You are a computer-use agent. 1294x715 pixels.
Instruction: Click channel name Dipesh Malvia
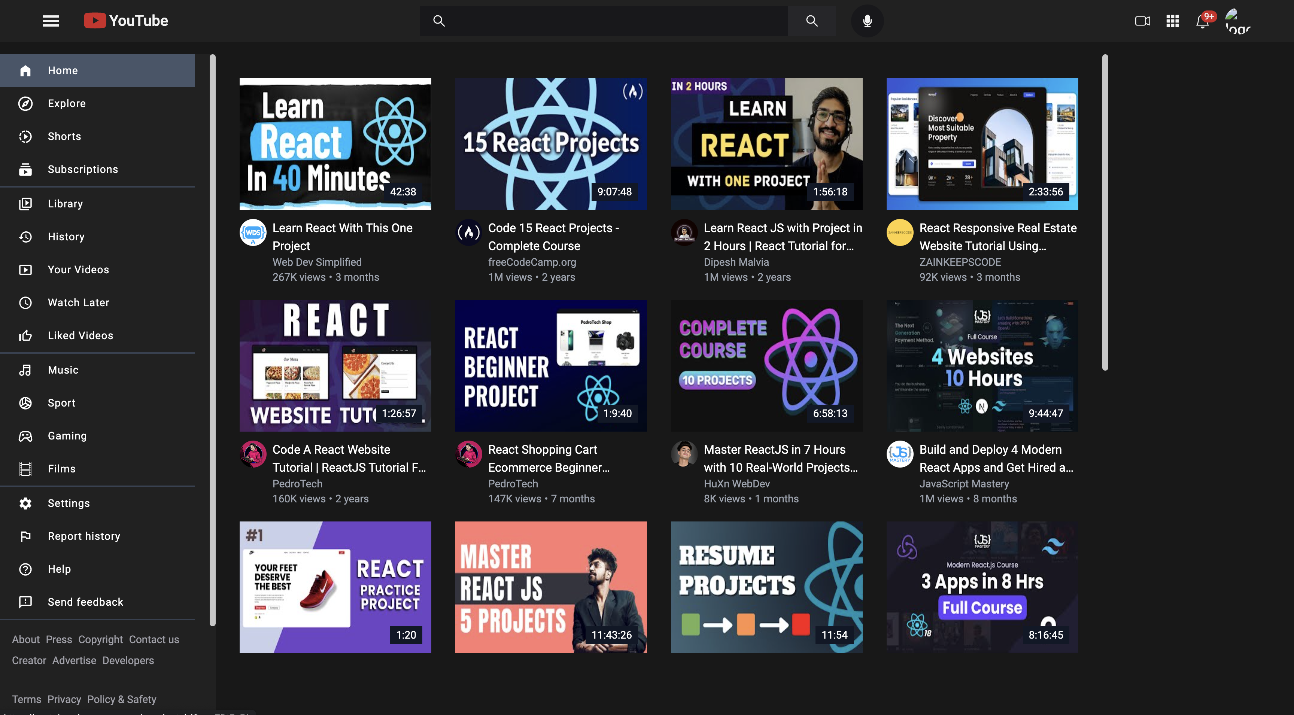click(x=736, y=262)
